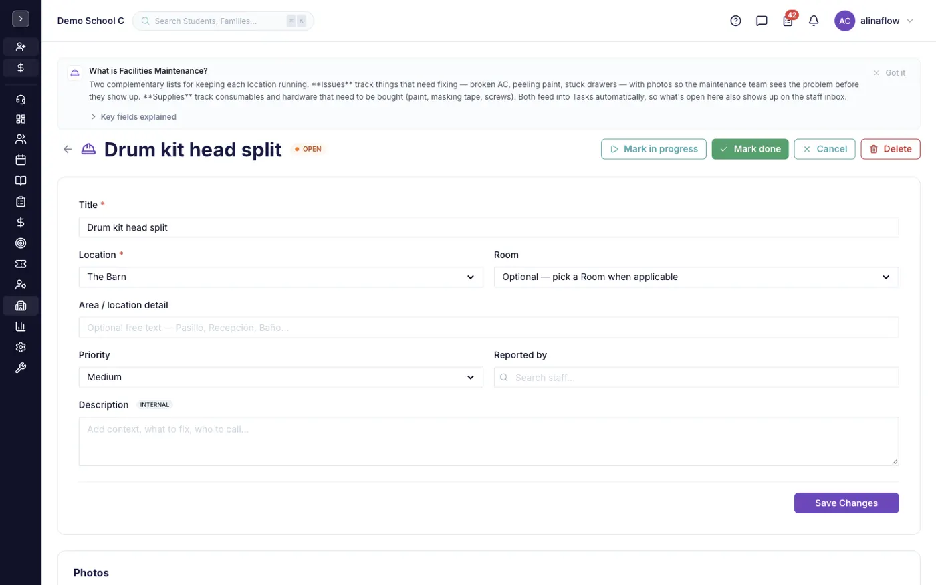The height and width of the screenshot is (585, 936).
Task: Click the Reported by staff search field
Action: click(x=697, y=377)
